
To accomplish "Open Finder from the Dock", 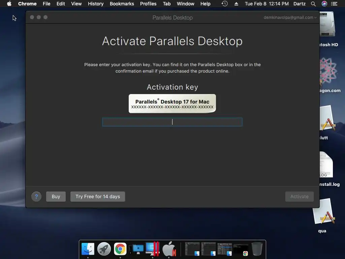I will (x=88, y=249).
